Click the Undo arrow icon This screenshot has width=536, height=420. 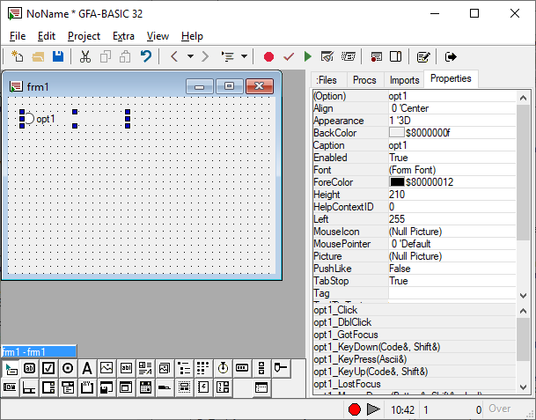[x=145, y=56]
